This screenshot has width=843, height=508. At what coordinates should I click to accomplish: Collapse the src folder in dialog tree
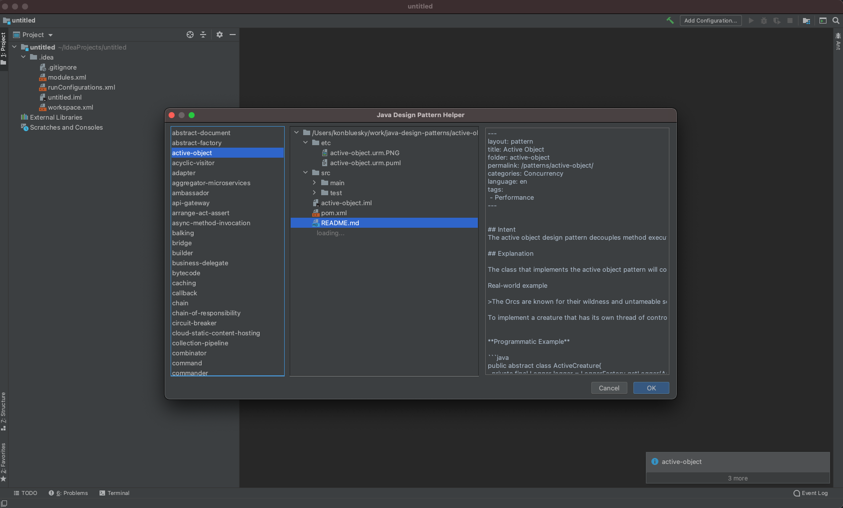[306, 173]
